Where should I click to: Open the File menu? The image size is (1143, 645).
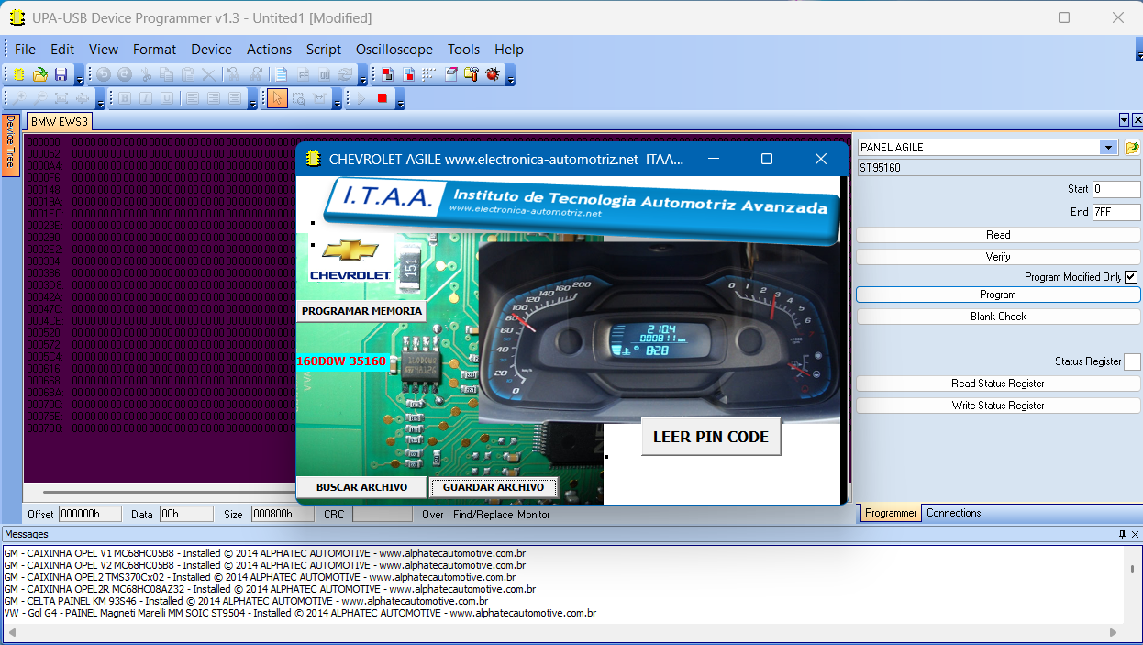[x=25, y=50]
